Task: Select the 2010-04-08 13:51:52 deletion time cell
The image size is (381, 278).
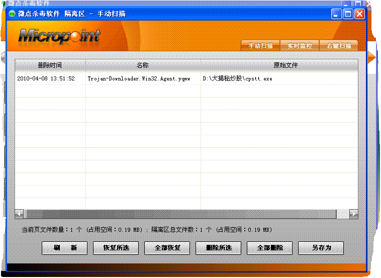Action: 46,78
